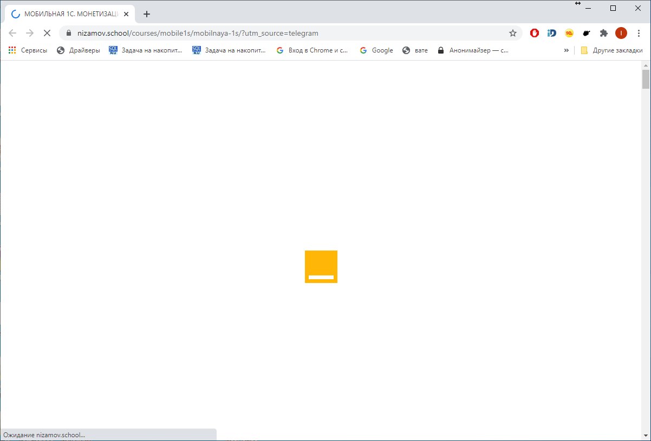Viewport: 651px width, 441px height.
Task: Open the blue iD extension
Action: 552,33
